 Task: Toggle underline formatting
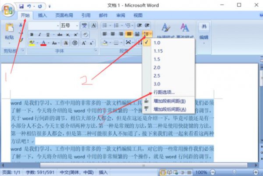click(x=48, y=35)
